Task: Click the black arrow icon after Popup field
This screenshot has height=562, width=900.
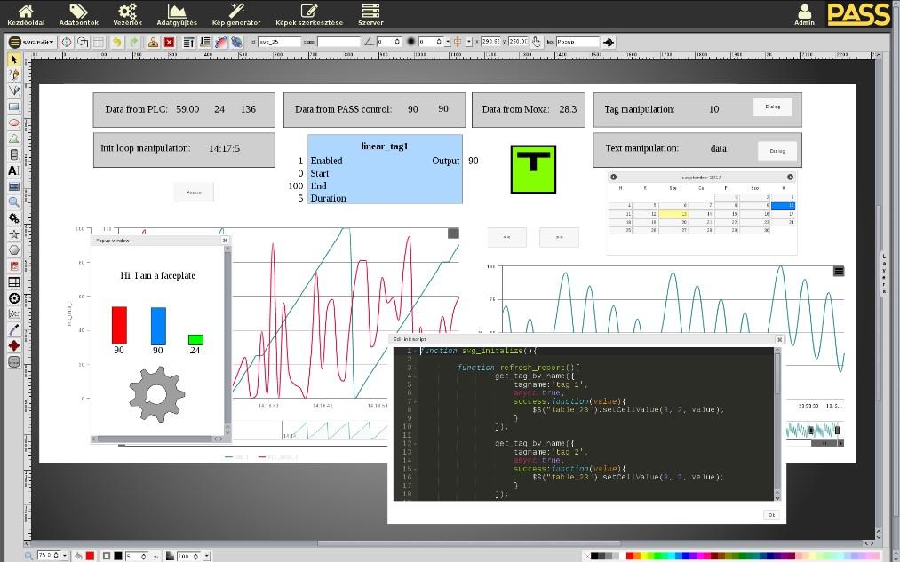Action: [x=609, y=42]
